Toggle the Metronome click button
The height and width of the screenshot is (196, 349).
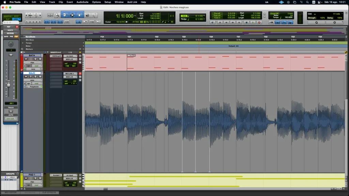277,22
